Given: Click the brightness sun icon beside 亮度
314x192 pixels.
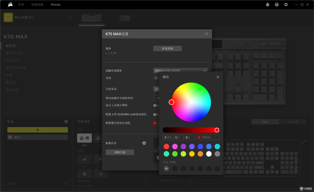Looking at the screenshot, I should click(x=156, y=78).
